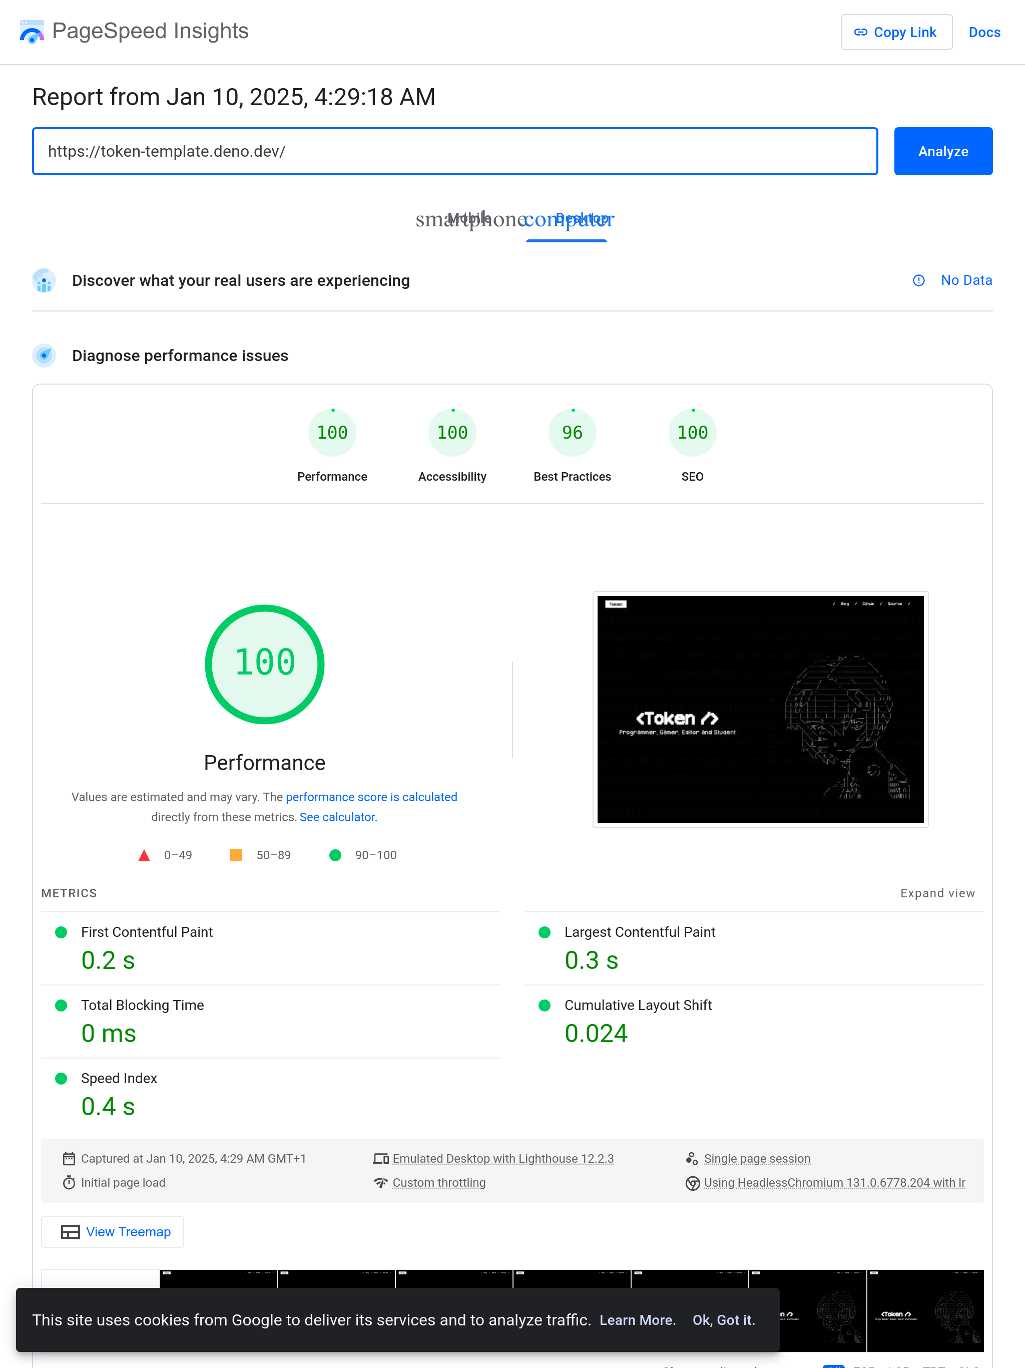The width and height of the screenshot is (1025, 1368).
Task: Click the green dot beside Speed Index
Action: [x=61, y=1079]
